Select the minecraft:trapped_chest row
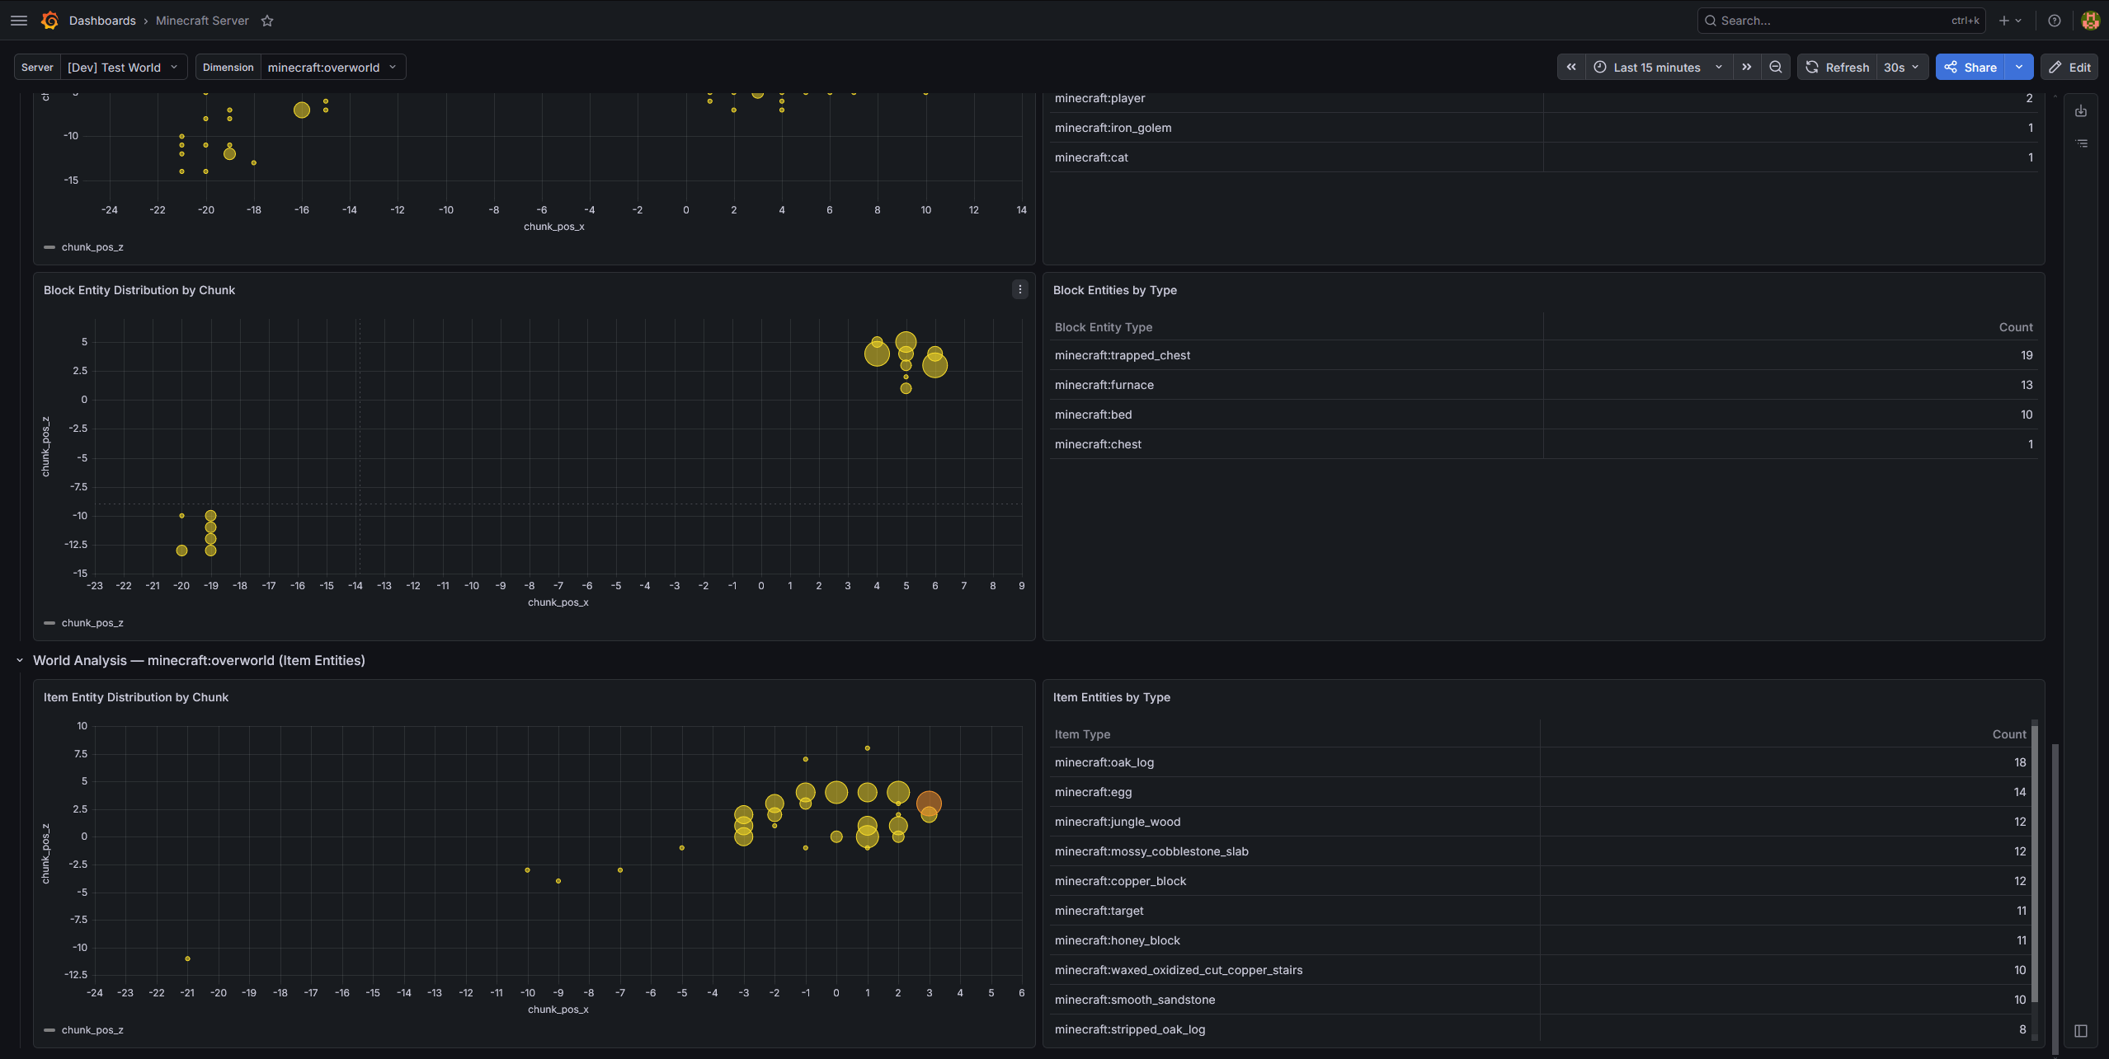Screen dimensions: 2109x1059 point(1542,355)
